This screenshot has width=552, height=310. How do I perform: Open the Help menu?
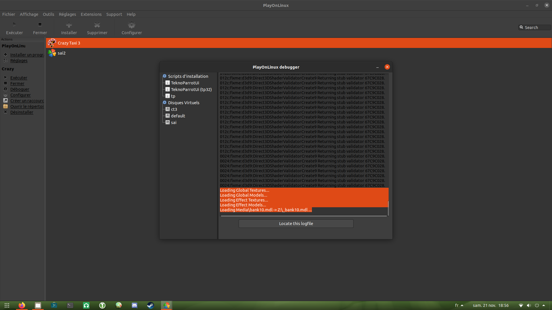coord(131,14)
